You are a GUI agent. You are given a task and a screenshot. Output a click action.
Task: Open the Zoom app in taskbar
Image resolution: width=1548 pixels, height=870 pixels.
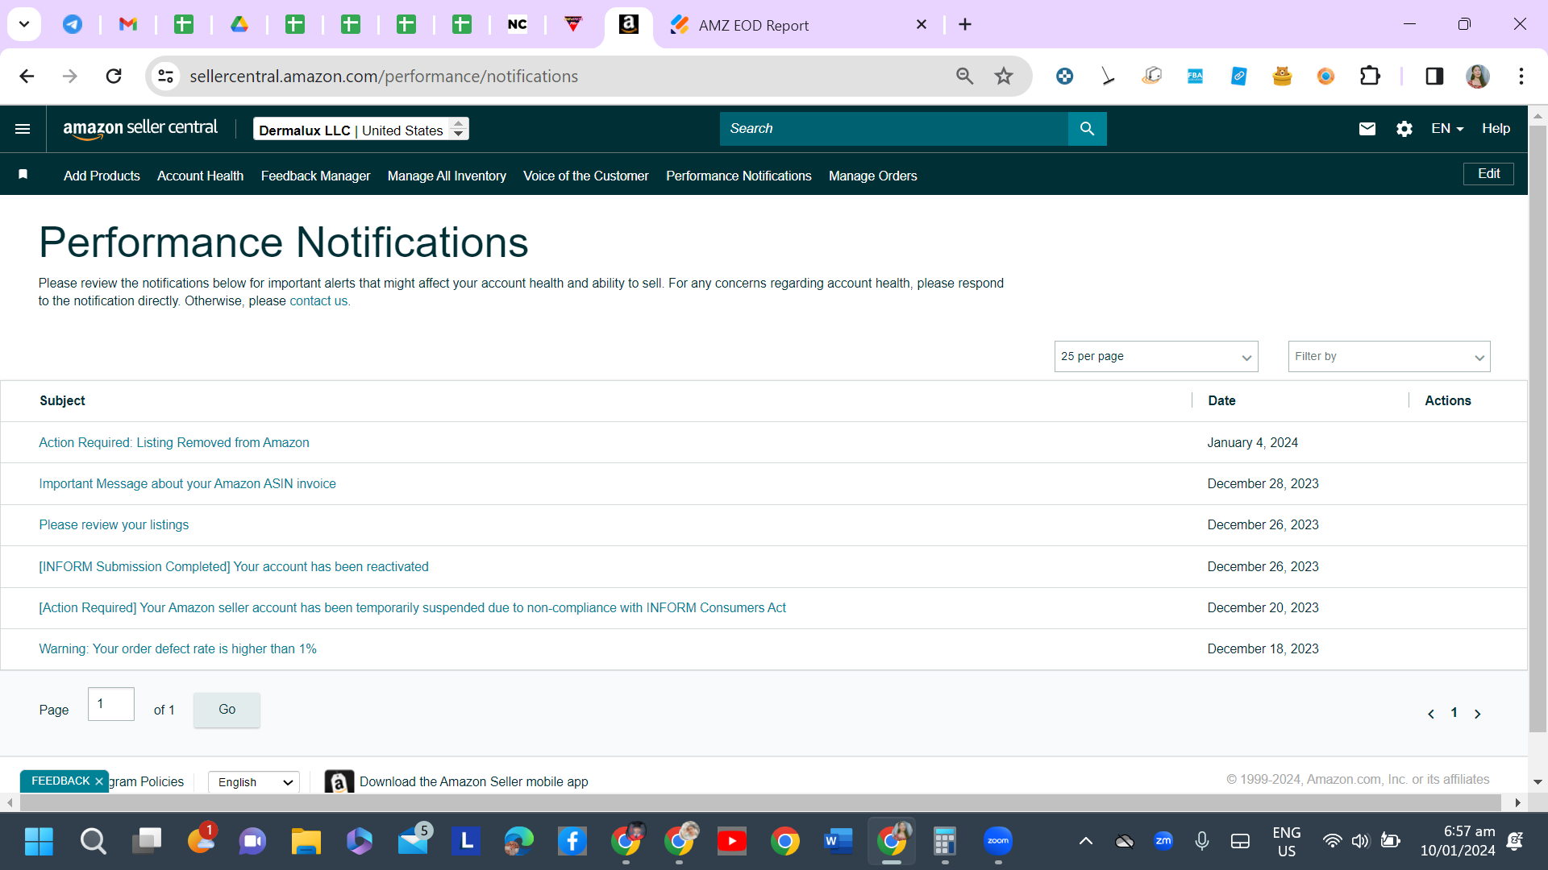pyautogui.click(x=998, y=842)
